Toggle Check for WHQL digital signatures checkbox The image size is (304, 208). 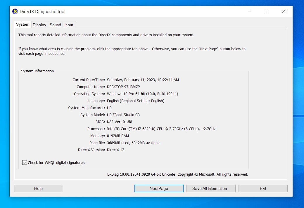(25, 162)
